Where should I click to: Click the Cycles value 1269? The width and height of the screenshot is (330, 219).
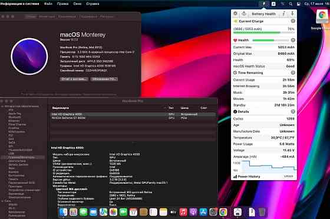coord(291,119)
